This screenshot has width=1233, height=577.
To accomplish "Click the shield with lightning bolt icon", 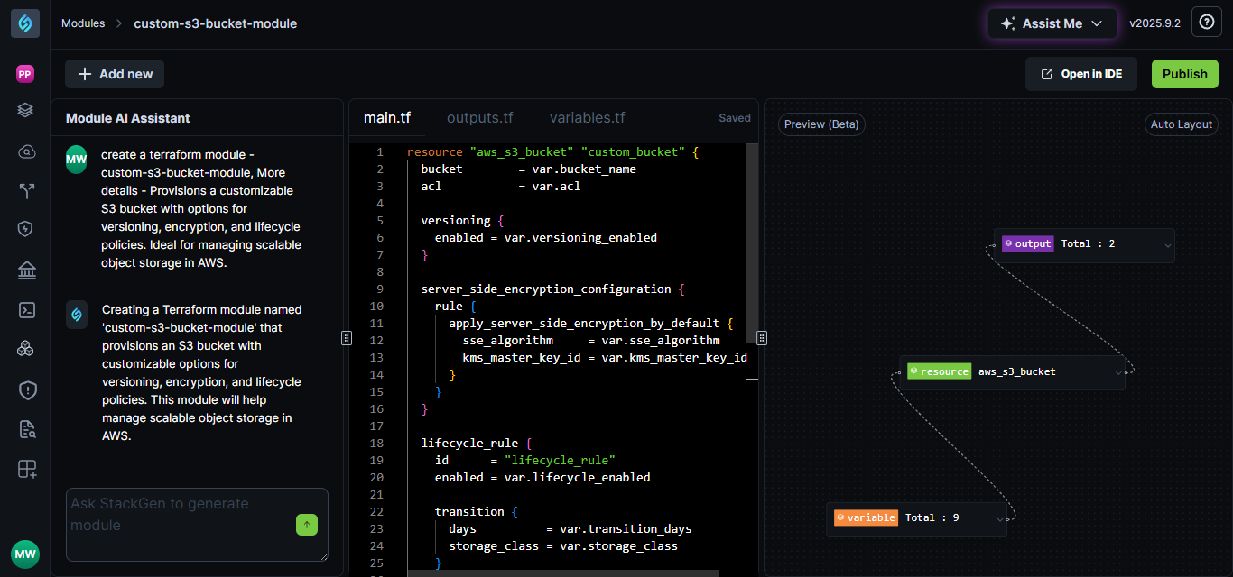I will click(x=26, y=229).
